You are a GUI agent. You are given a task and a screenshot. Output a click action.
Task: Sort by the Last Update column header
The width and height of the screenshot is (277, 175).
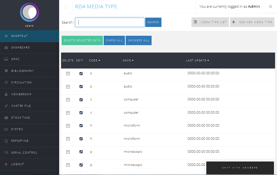pos(197,61)
